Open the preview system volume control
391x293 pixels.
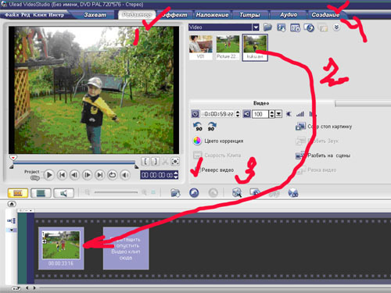coord(125,175)
